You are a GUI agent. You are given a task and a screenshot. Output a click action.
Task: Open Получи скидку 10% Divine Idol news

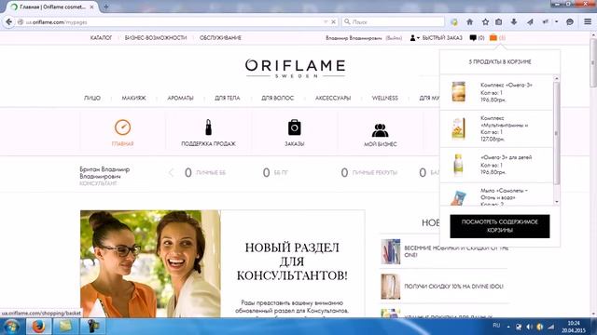click(453, 287)
